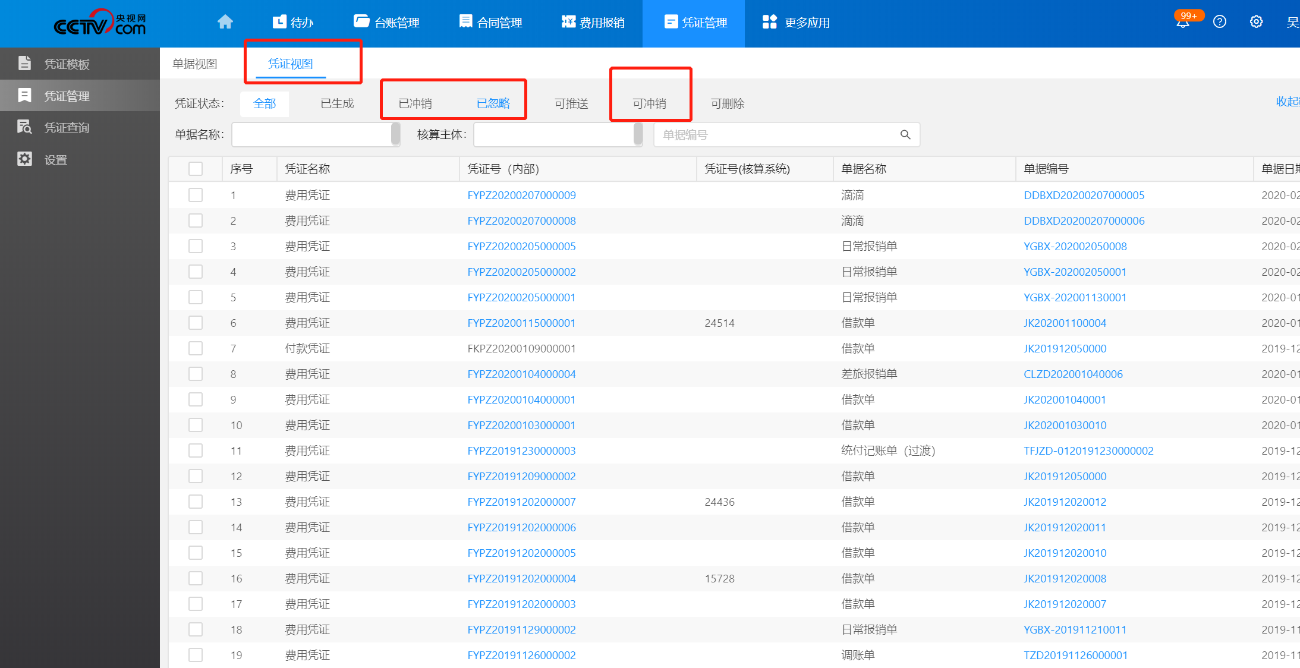The height and width of the screenshot is (668, 1300).
Task: Open document link TZD20191126000001
Action: click(1075, 655)
